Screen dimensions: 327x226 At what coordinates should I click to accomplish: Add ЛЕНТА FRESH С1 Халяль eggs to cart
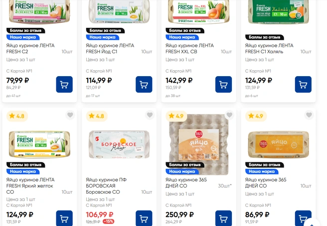303,84
